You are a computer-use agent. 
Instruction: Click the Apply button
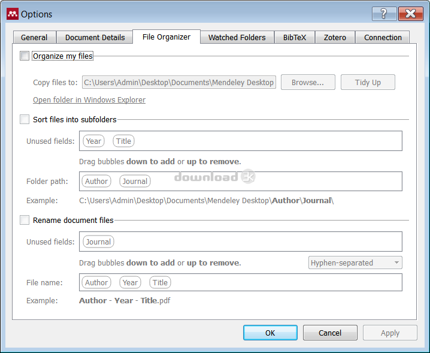[x=390, y=333]
